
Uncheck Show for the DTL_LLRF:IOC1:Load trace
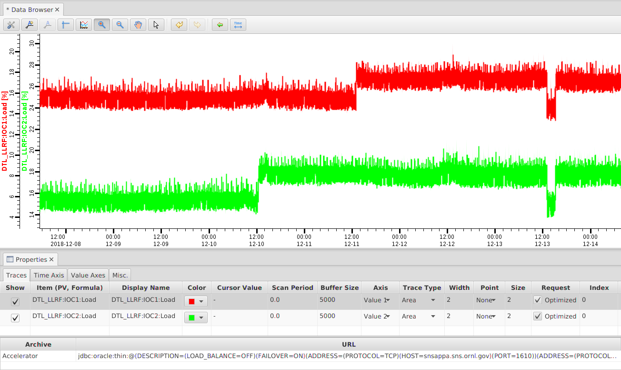(15, 302)
